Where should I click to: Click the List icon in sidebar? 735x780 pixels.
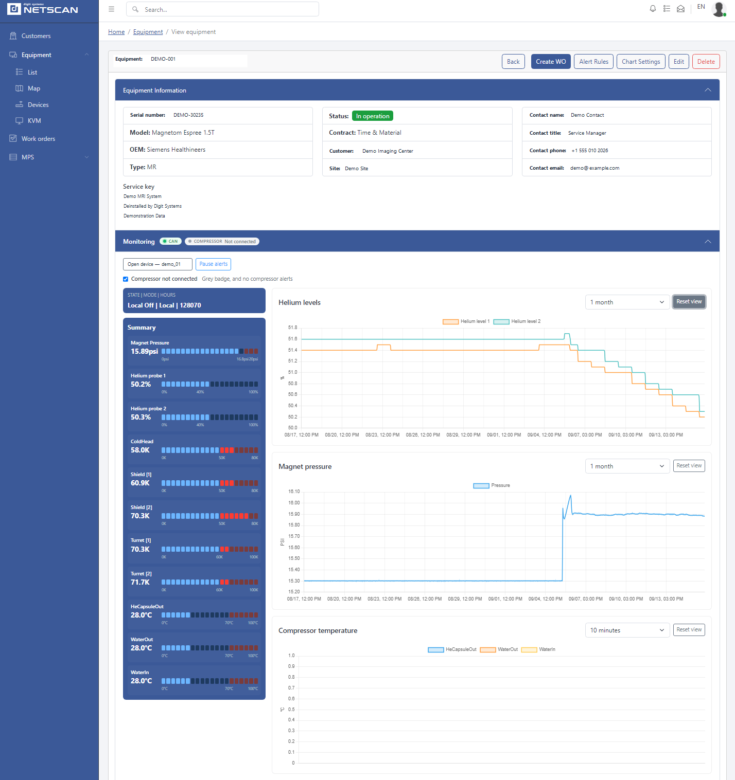pyautogui.click(x=20, y=72)
